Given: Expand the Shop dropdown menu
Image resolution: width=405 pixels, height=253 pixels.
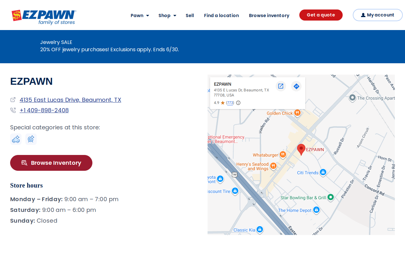Looking at the screenshot, I should pos(167,15).
